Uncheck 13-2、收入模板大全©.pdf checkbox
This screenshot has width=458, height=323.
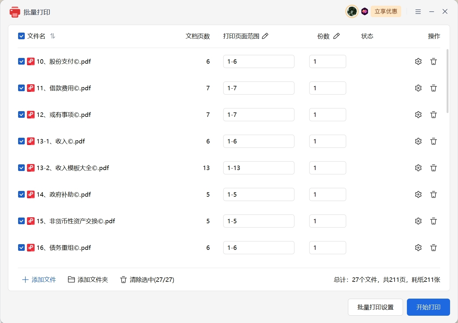point(21,168)
